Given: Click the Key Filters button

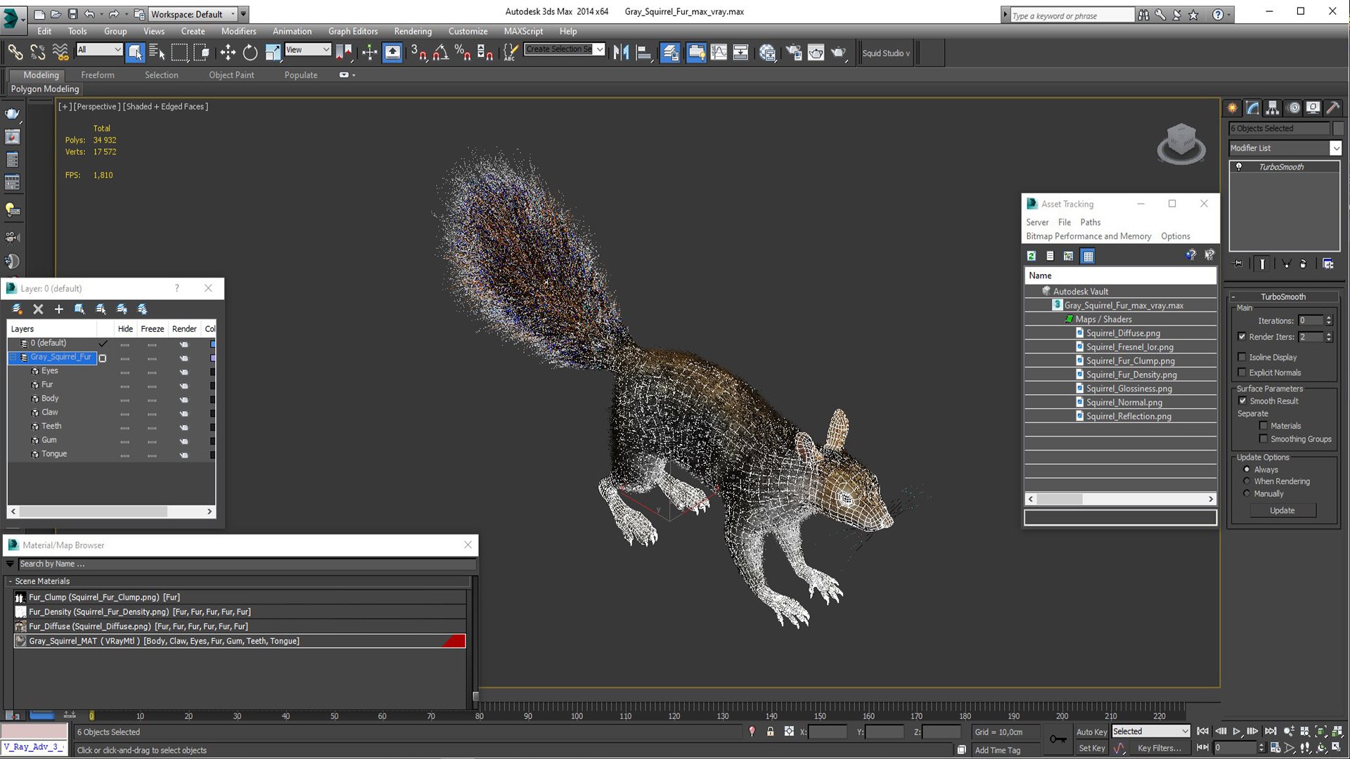Looking at the screenshot, I should point(1159,748).
